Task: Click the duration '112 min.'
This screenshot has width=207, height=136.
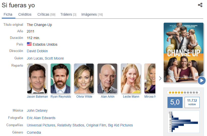Action: pos(33,38)
